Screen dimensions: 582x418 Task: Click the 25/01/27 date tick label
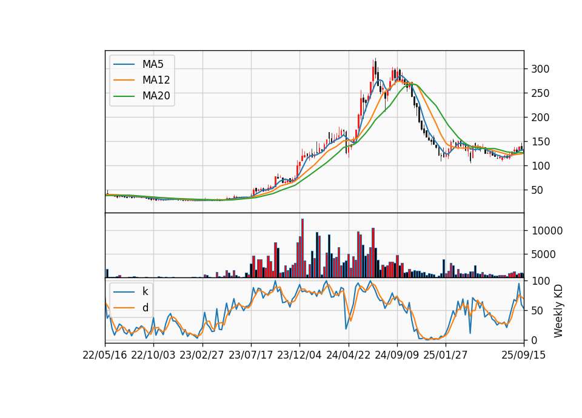(446, 355)
